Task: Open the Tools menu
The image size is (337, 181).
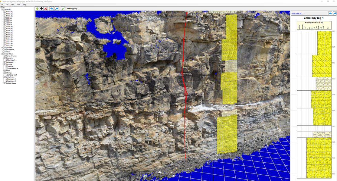Action: pyautogui.click(x=18, y=5)
